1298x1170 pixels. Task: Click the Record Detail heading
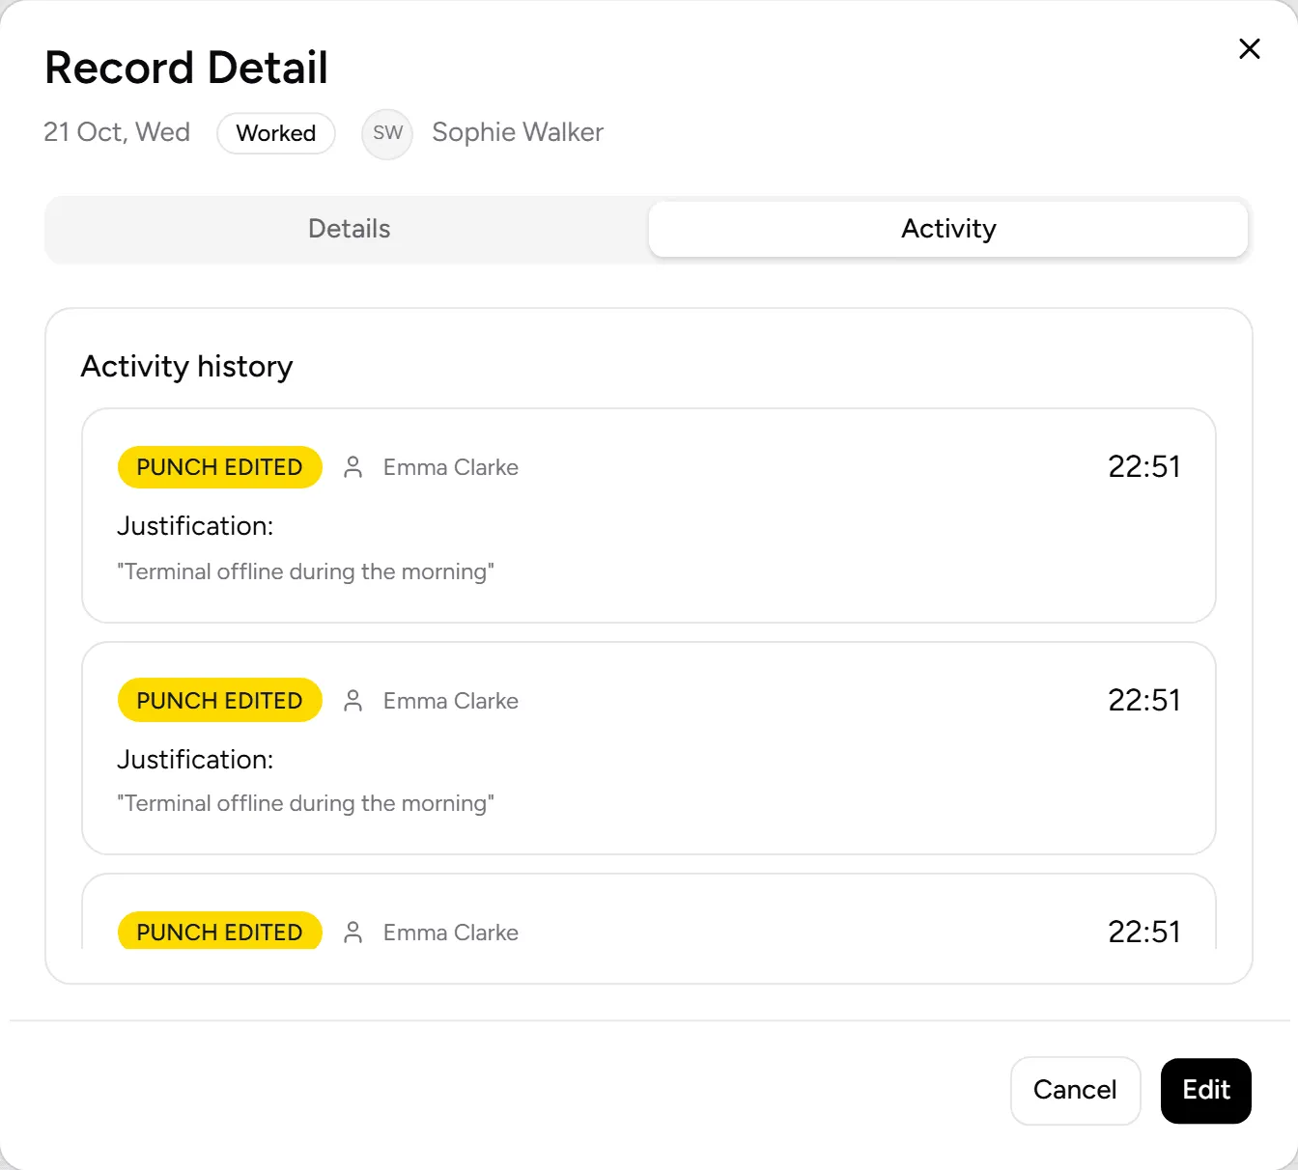(x=186, y=68)
